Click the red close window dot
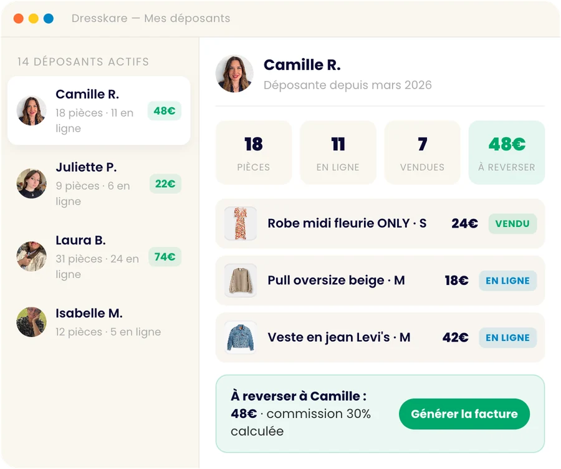The width and height of the screenshot is (561, 469). click(19, 18)
